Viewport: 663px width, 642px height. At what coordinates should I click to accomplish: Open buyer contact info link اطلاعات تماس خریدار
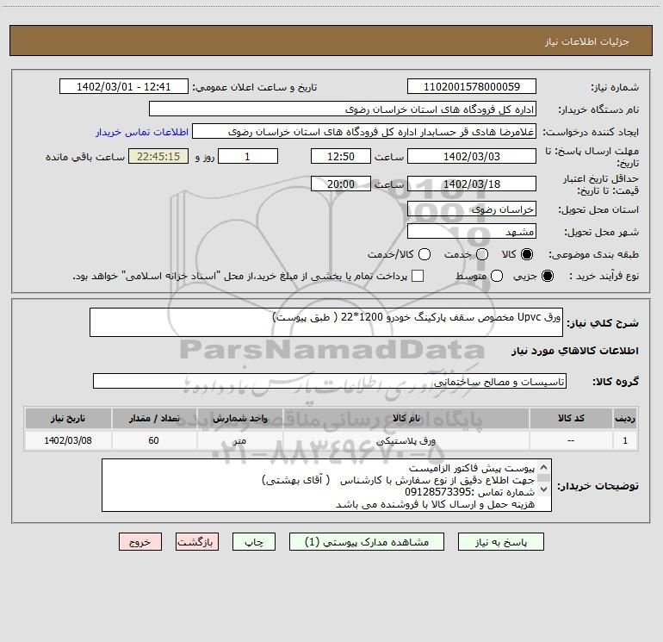(x=142, y=132)
